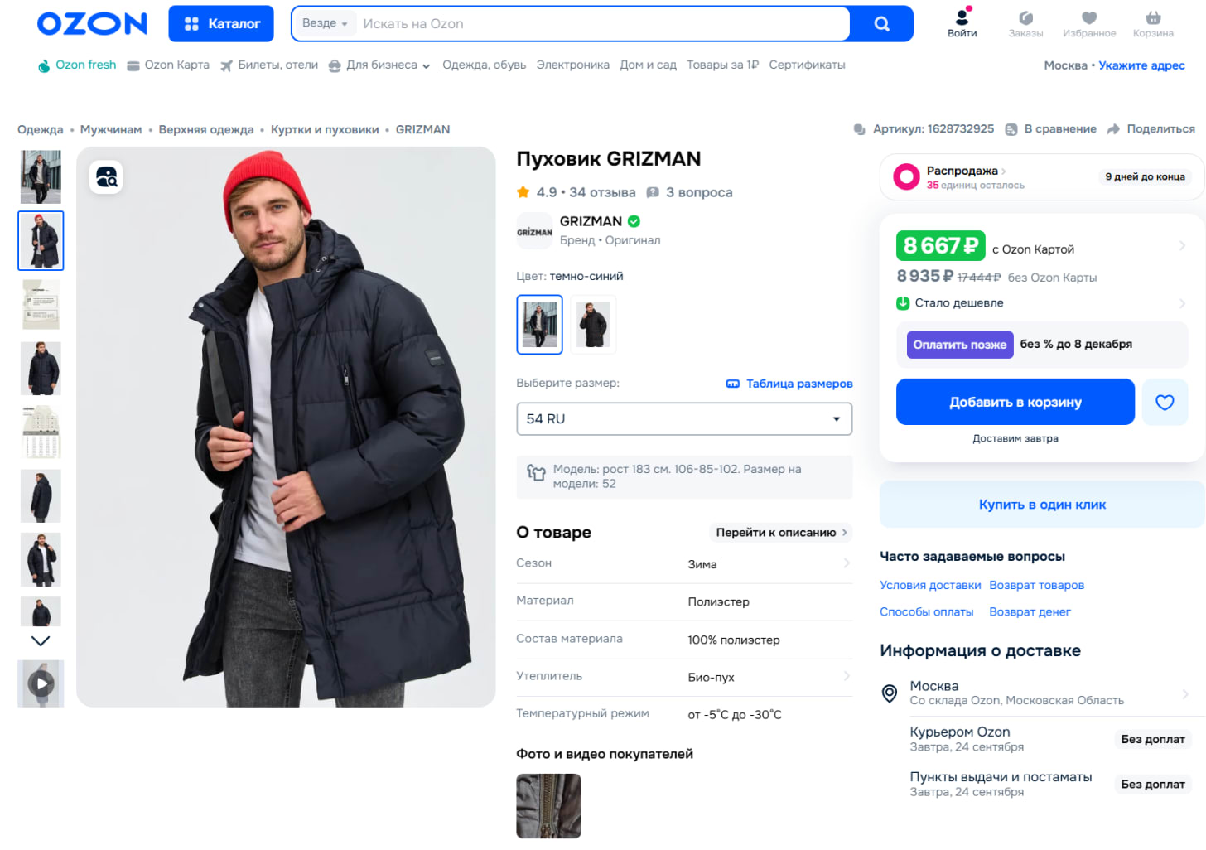Click the Ozon logo
The image size is (1206, 850).
(x=91, y=24)
